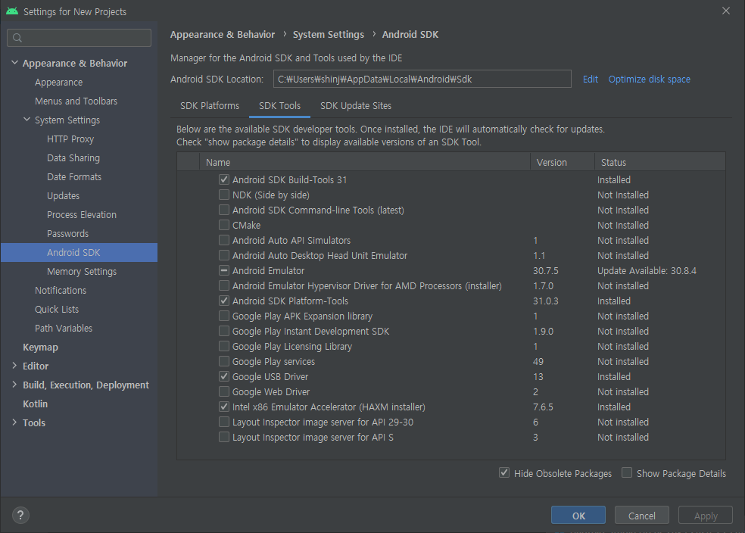Check Android Auto API Simulators checkbox
Viewport: 745px width, 533px height.
224,240
